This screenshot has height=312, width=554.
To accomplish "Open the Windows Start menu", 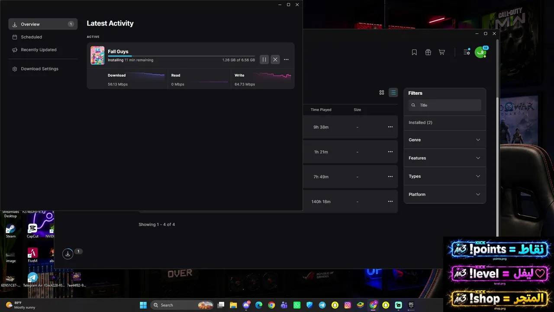I will point(143,305).
